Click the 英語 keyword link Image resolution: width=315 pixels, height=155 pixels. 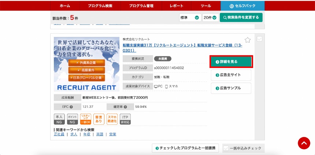coord(100,135)
